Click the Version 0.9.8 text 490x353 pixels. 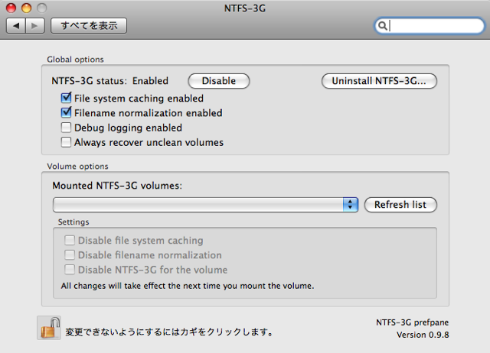point(423,335)
